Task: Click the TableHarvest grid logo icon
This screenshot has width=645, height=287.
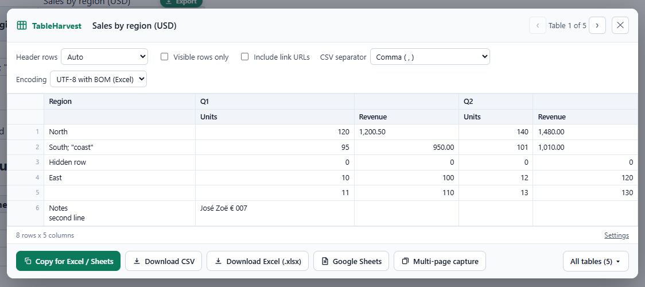Action: tap(22, 25)
